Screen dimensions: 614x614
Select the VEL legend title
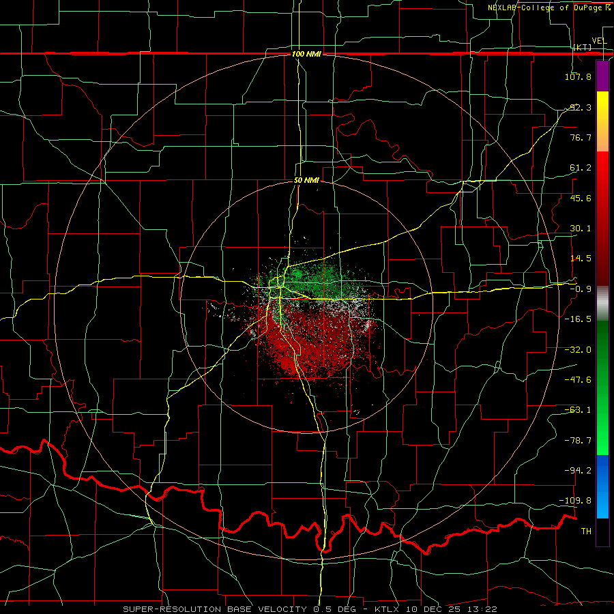[x=599, y=41]
